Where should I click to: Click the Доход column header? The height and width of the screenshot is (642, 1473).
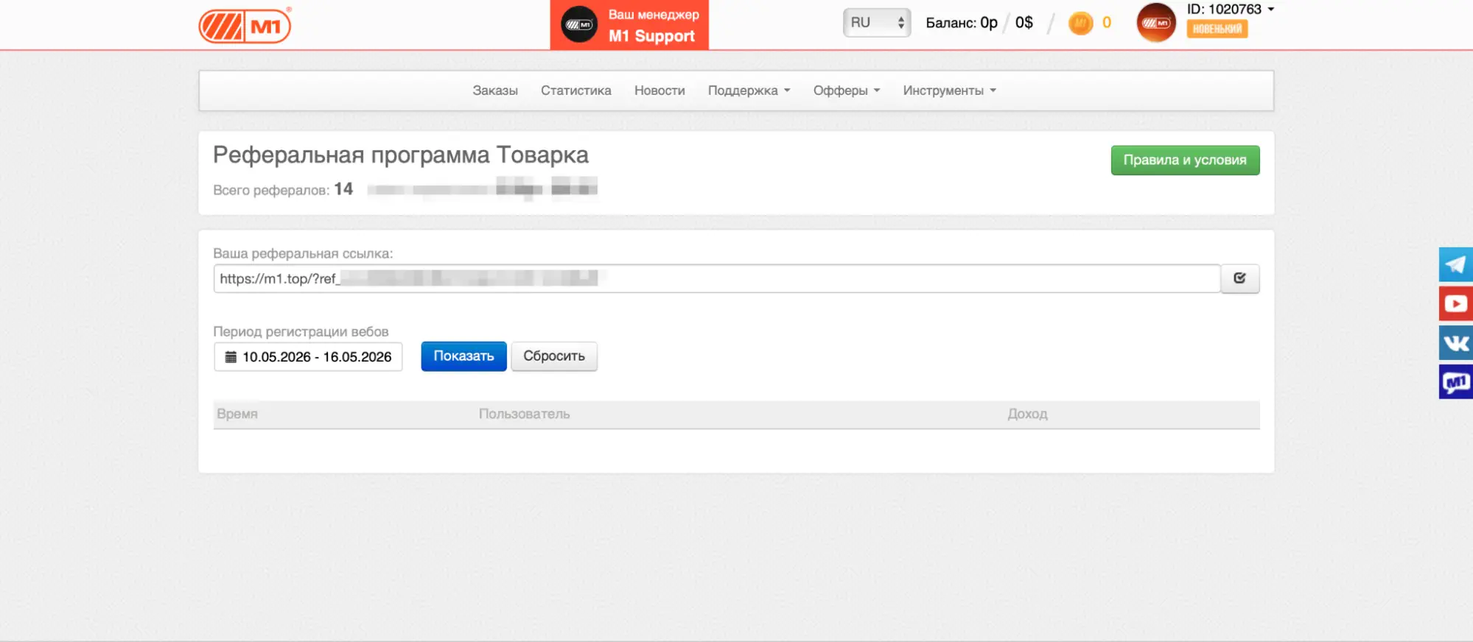pyautogui.click(x=1027, y=414)
